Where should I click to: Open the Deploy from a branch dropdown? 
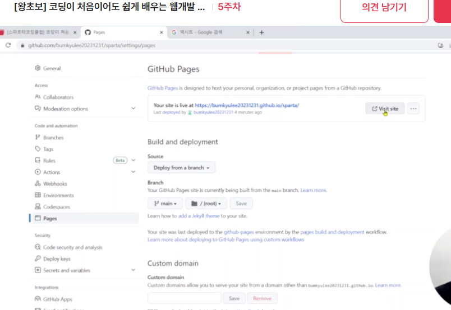[x=182, y=168]
